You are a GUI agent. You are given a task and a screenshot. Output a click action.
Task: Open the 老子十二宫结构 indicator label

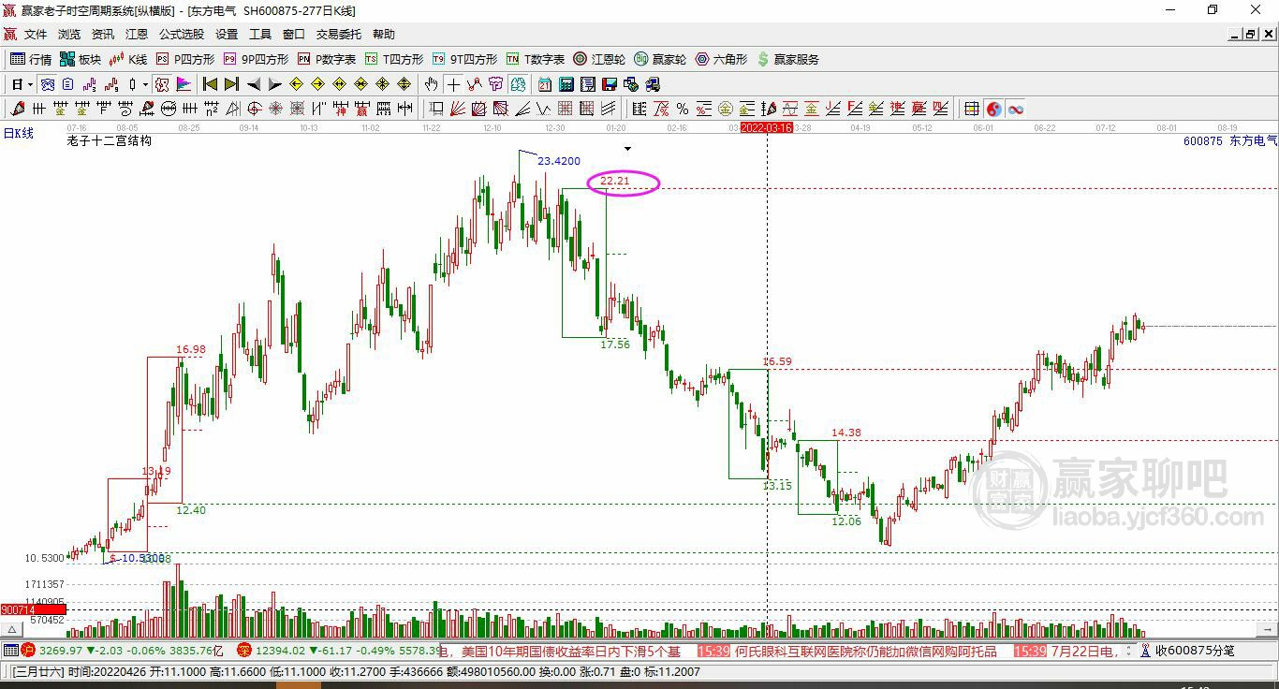tap(110, 140)
